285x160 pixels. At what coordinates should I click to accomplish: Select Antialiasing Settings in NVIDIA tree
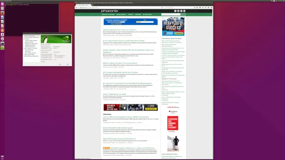coord(30,45)
